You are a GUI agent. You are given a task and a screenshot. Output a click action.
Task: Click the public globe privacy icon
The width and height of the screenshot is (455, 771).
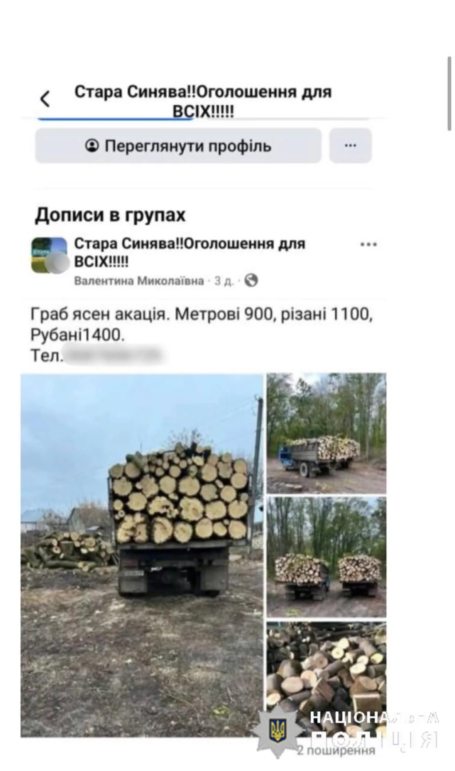point(251,280)
